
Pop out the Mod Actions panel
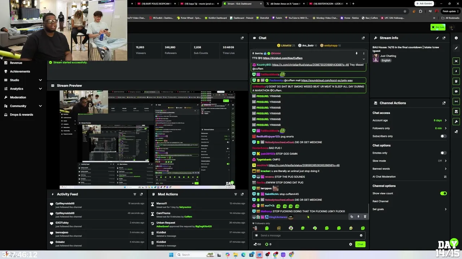[x=242, y=194]
